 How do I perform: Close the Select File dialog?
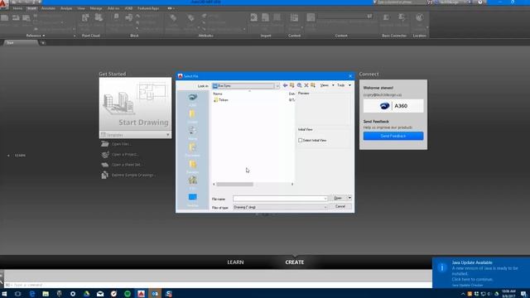click(350, 76)
